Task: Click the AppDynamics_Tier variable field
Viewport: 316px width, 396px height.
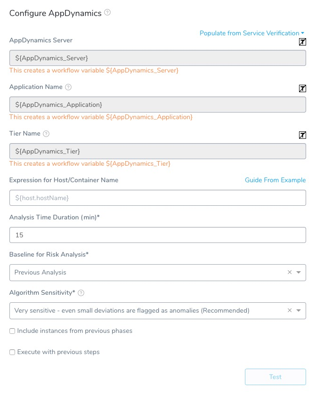Action: (158, 151)
